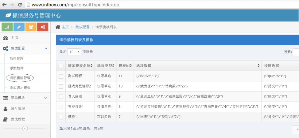Open 账号管理 in the sidebar
299x138 pixels.
point(18,109)
